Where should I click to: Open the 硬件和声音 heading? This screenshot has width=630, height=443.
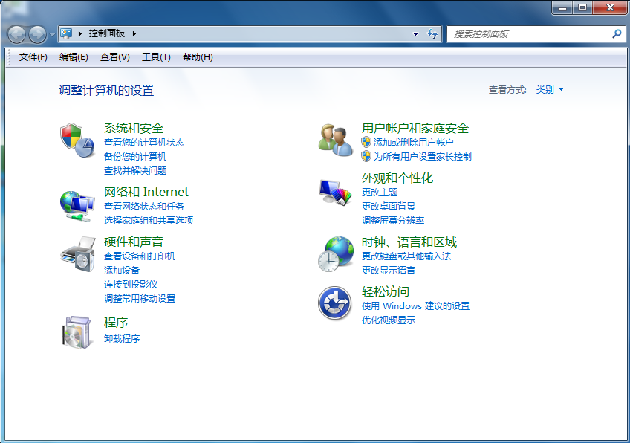(x=134, y=242)
